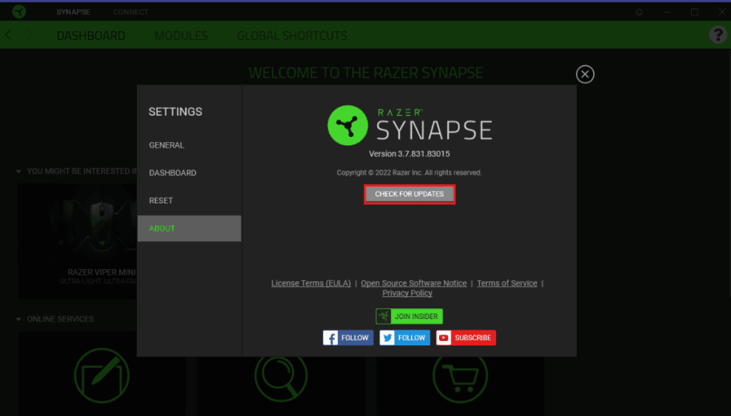Open the help question mark icon
Viewport: 731px width, 416px height.
pos(717,34)
